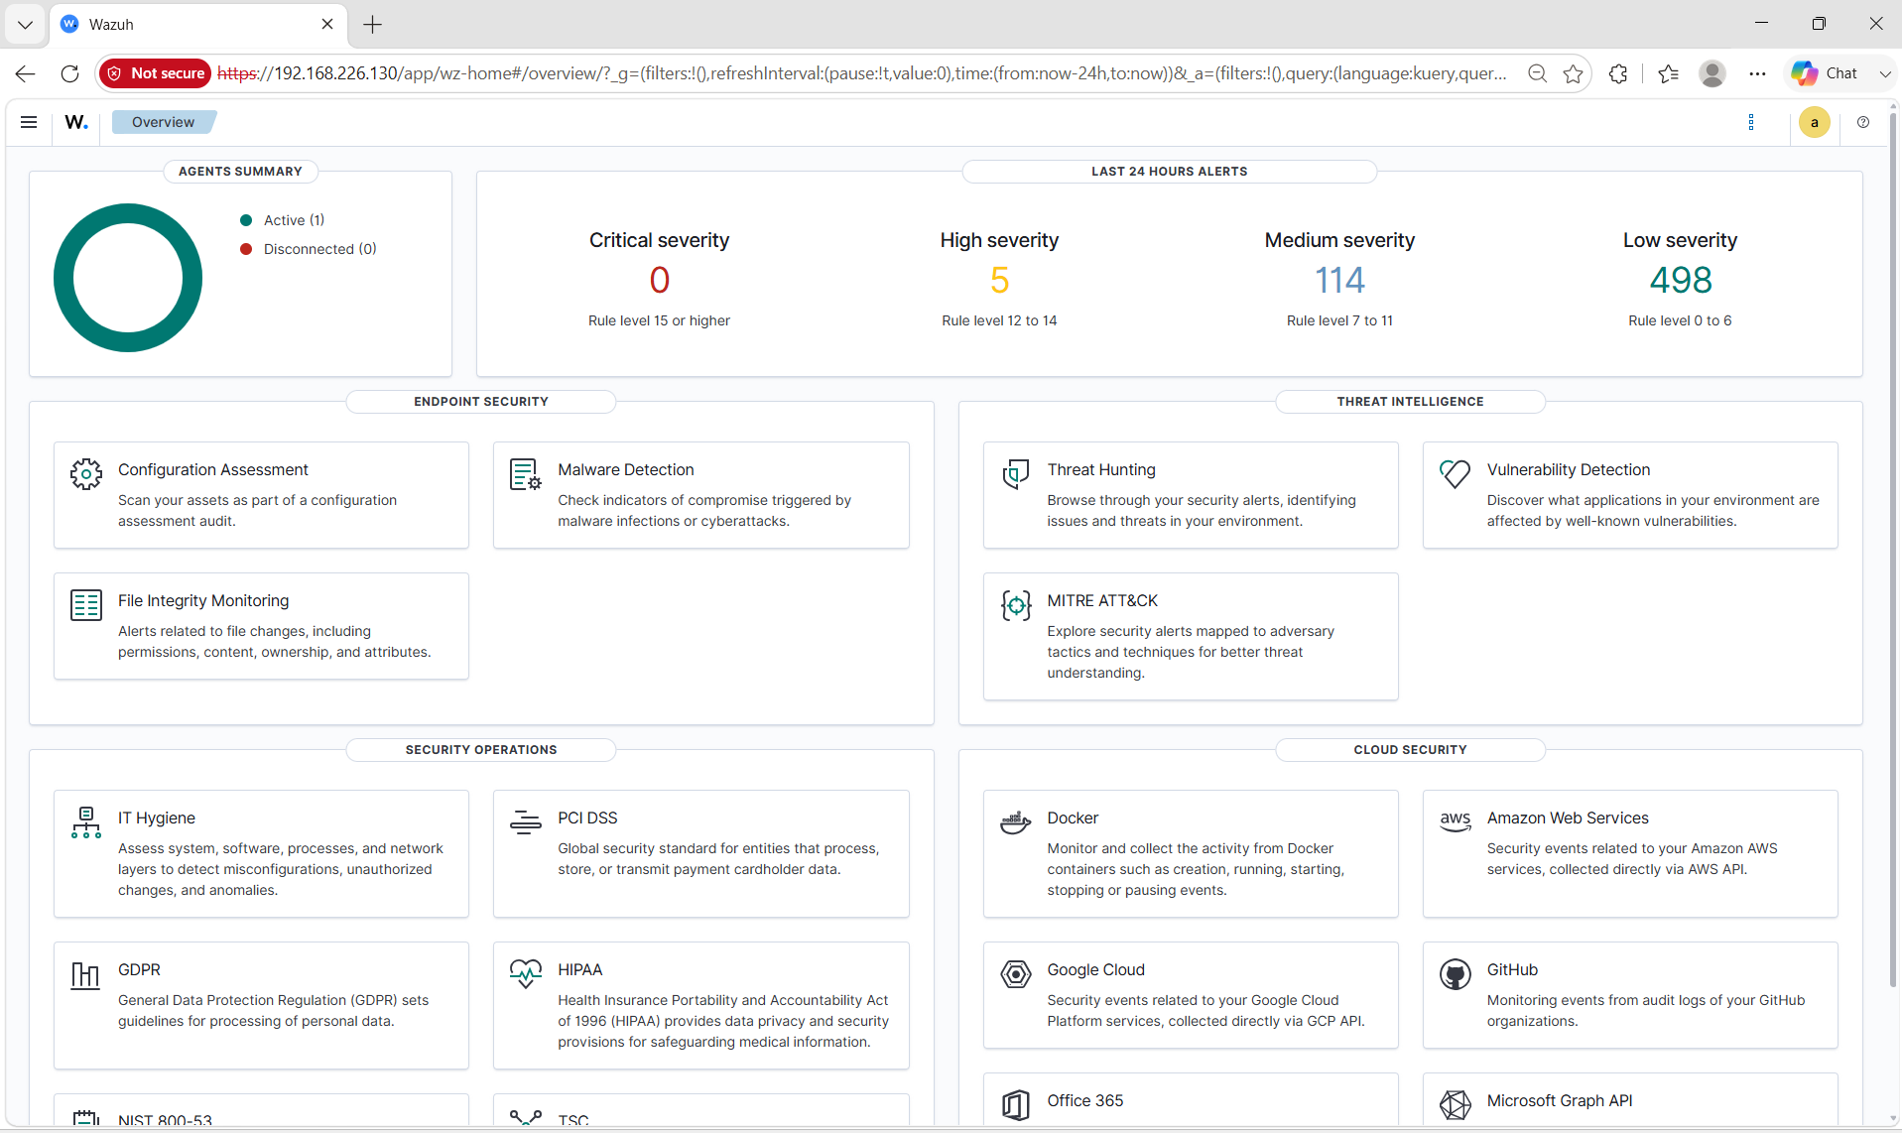
Task: Click the address bar URL field
Action: 861,73
